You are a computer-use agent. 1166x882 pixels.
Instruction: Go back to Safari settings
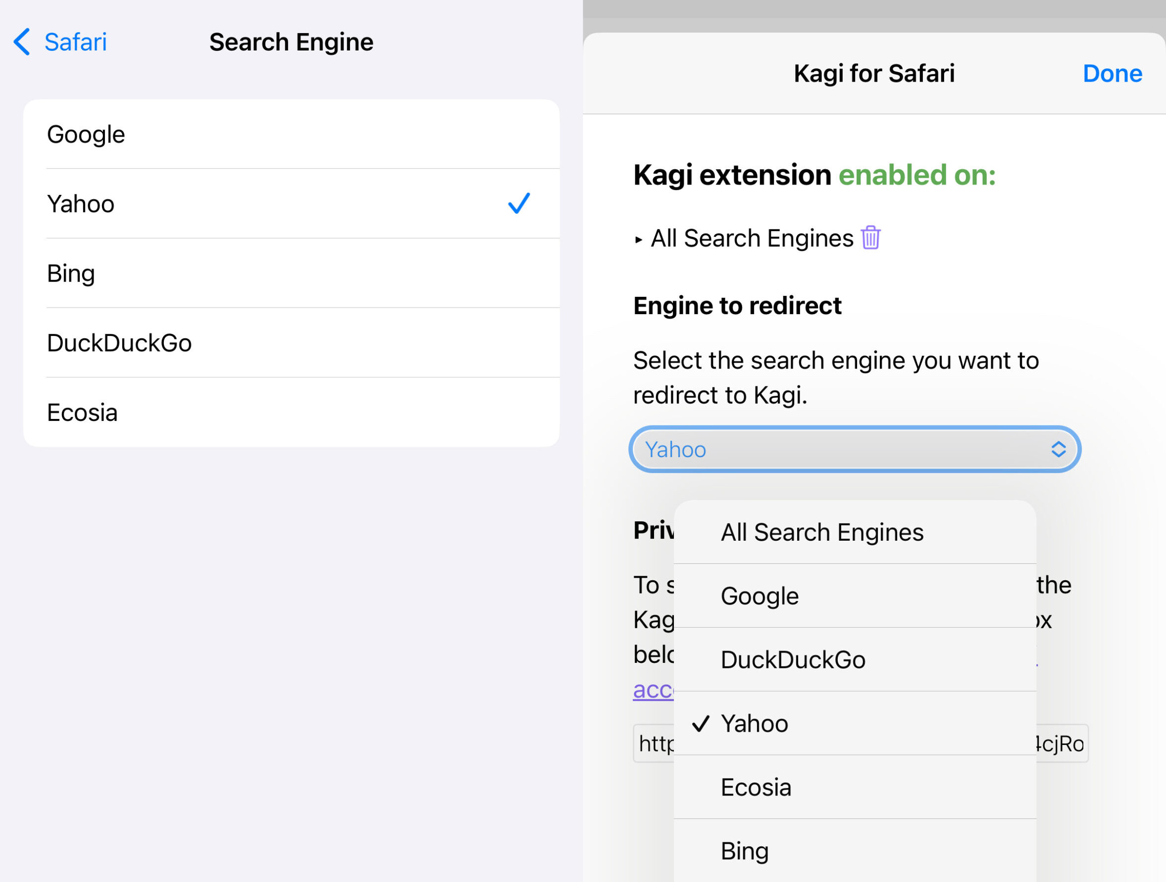[75, 42]
